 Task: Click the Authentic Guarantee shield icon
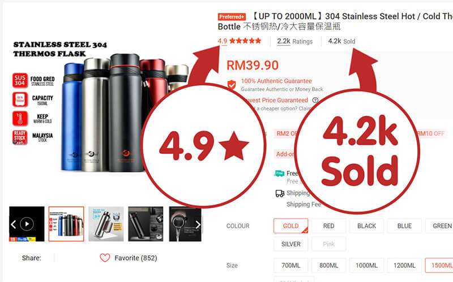point(232,85)
